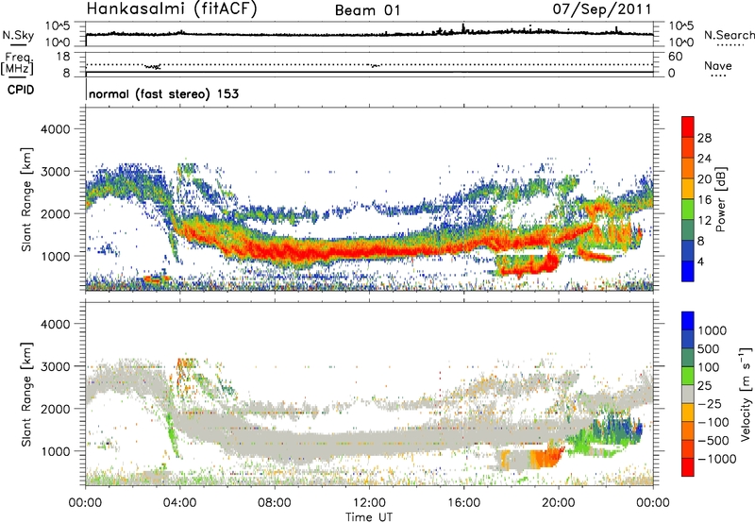Click the "Power [dB]" color bar label
The height and width of the screenshot is (523, 755).
(x=720, y=199)
